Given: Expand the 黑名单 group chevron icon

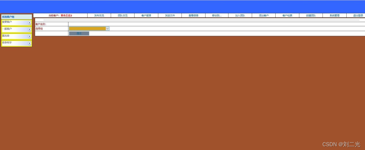Looking at the screenshot, I should [30, 37].
